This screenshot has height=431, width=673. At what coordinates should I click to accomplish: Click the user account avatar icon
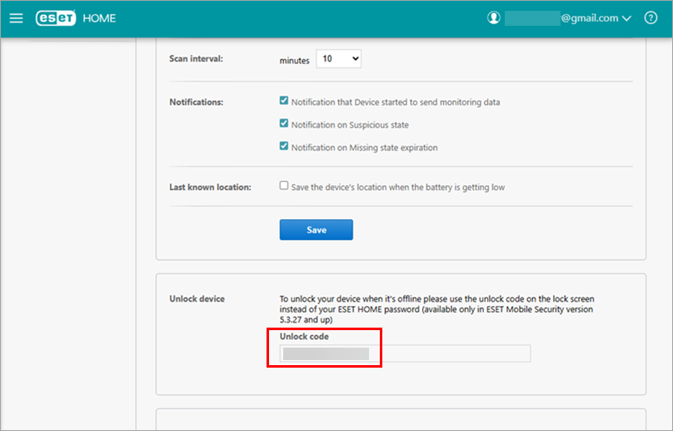[x=495, y=18]
